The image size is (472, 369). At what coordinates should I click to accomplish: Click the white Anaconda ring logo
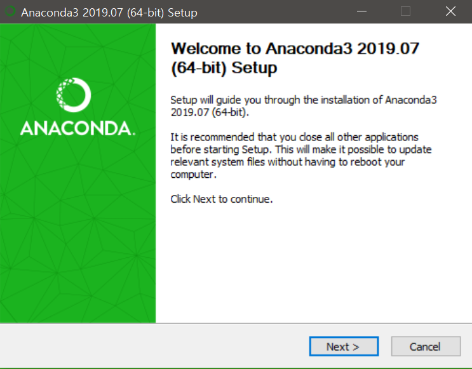(74, 95)
